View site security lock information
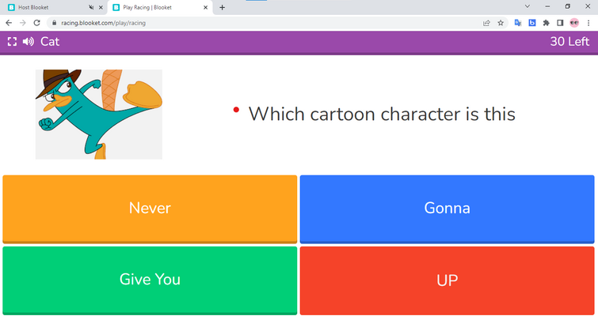The width and height of the screenshot is (598, 316). (x=54, y=23)
